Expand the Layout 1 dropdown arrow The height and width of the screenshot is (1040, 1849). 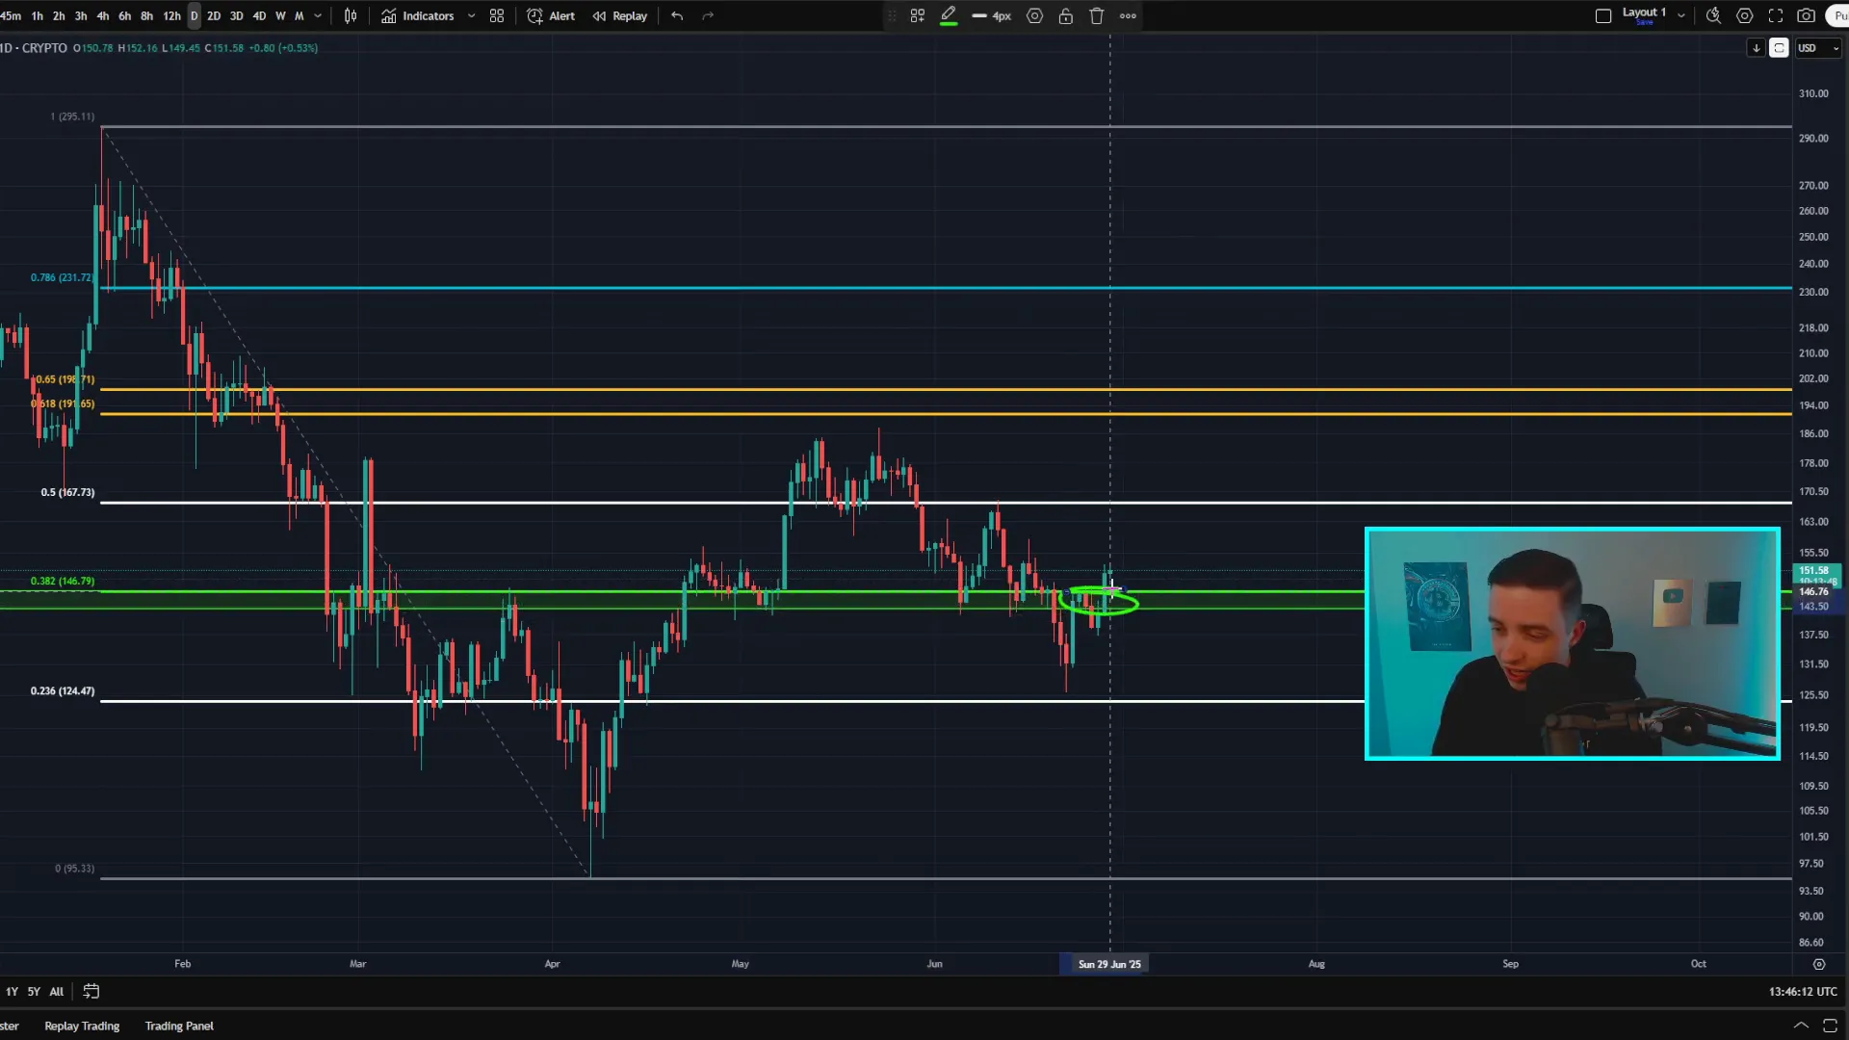click(1681, 15)
